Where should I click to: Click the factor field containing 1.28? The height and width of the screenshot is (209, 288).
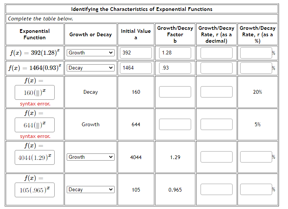click(175, 53)
